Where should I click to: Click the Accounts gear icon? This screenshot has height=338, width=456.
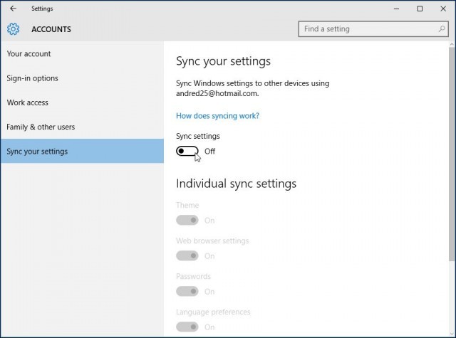point(13,29)
